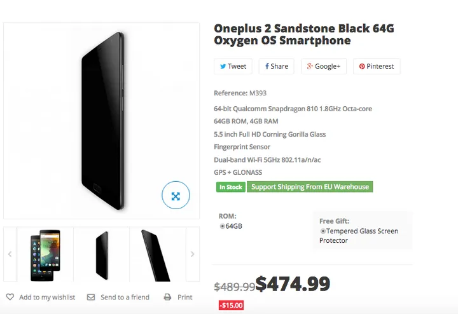The height and width of the screenshot is (314, 458).
Task: Click the main Oneplus 2 product image
Action: 102,121
